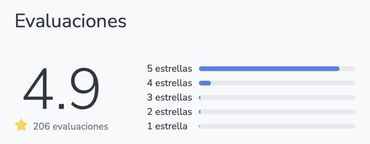
Task: Click the gray empty part of 5-star bar
Action: pos(348,69)
